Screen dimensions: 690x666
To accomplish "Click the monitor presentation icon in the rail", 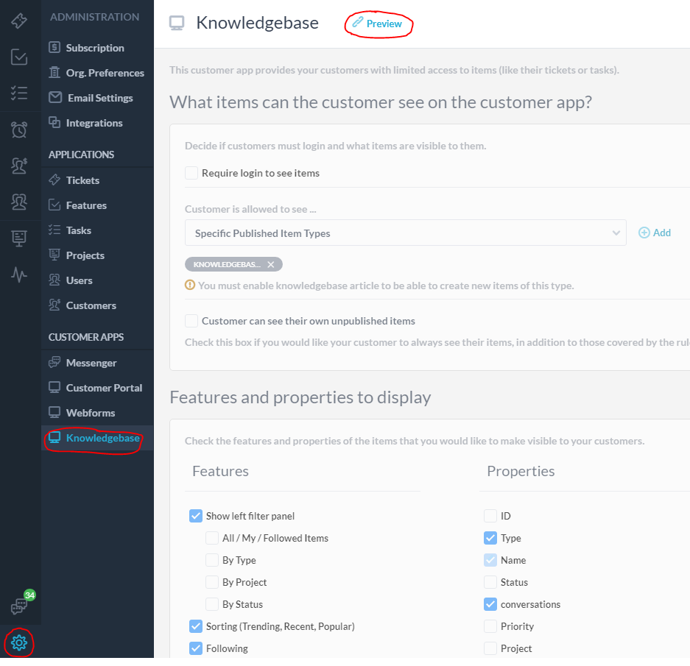I will [x=19, y=238].
